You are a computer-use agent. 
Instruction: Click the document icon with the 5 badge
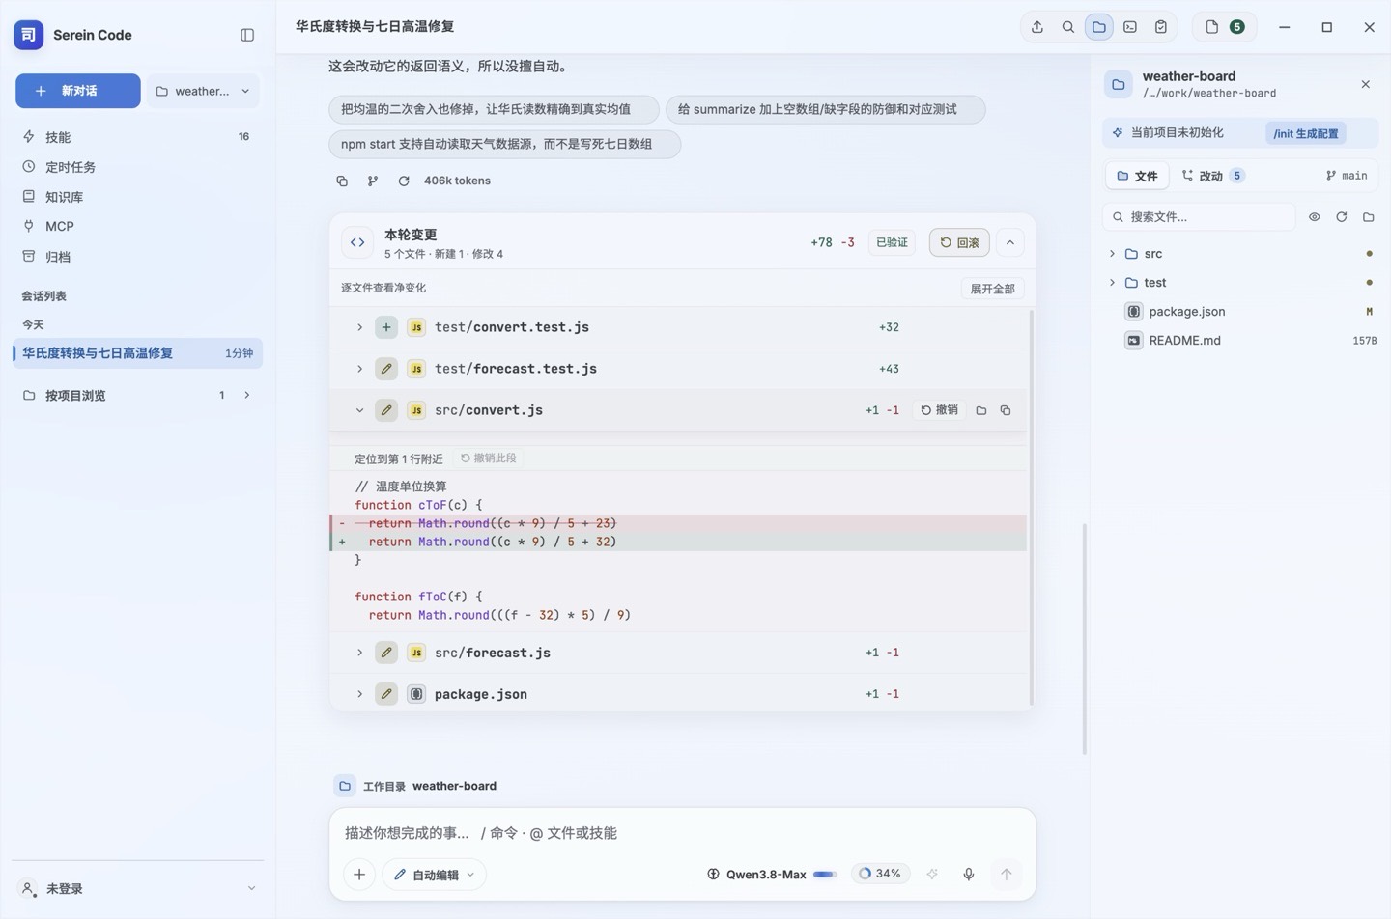click(1224, 27)
